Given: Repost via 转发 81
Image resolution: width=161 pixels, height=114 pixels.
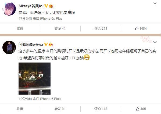Looking at the screenshot, I should click(x=60, y=109).
